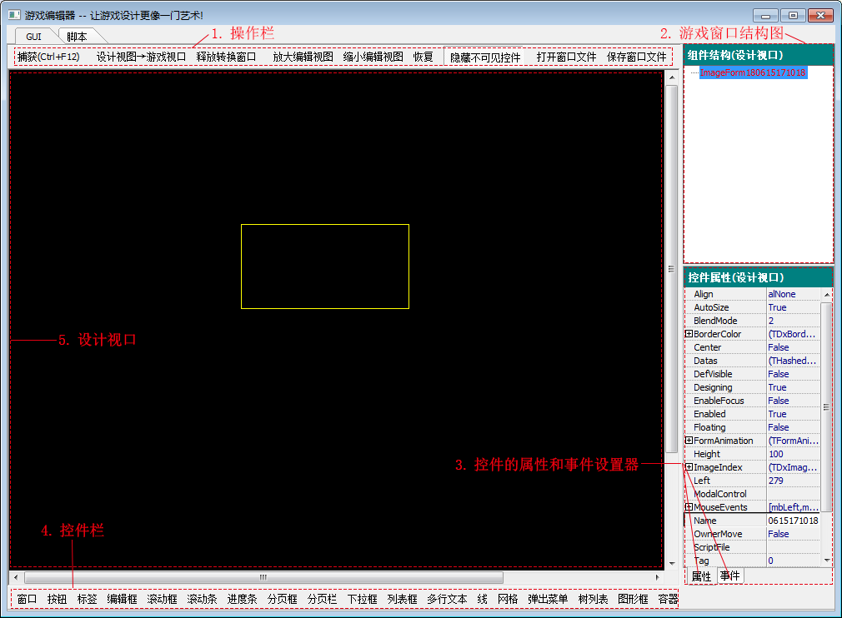Viewport: 842px width, 618px height.
Task: Open the 脚本 tab
Action: (77, 37)
